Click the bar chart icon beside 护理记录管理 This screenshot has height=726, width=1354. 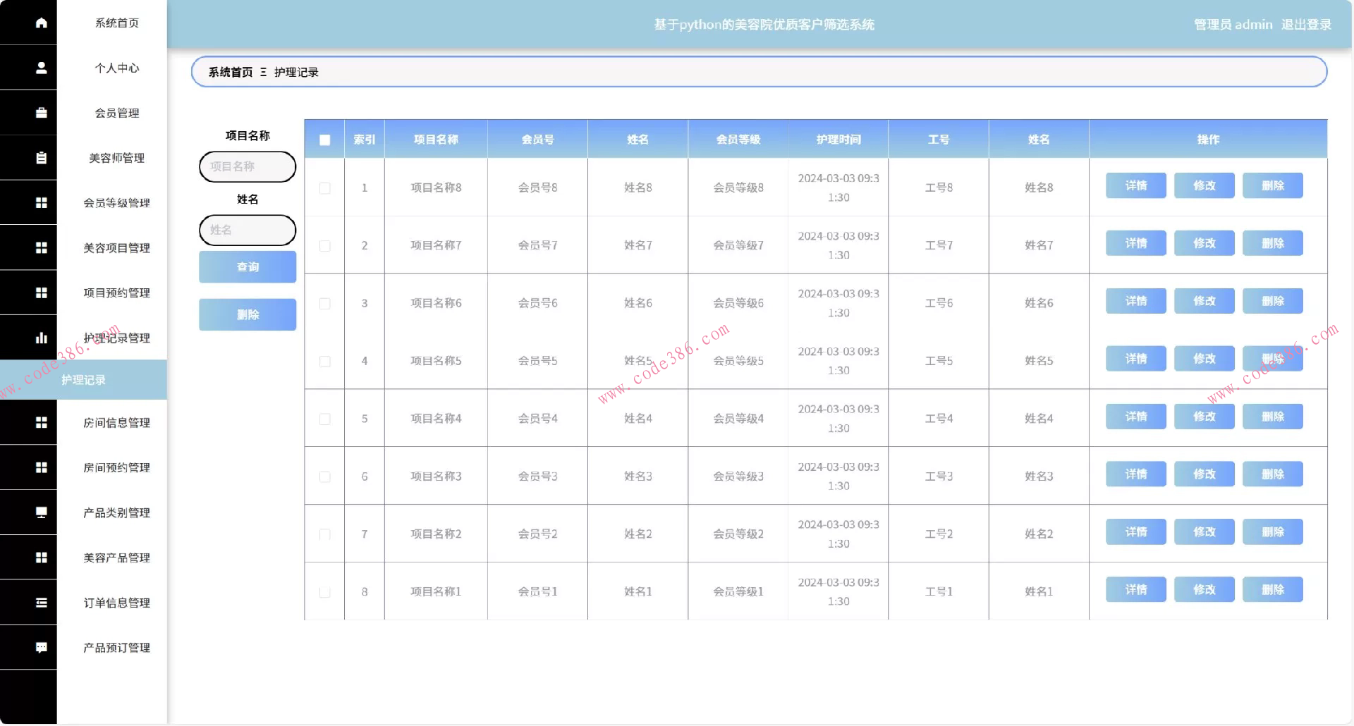(42, 338)
